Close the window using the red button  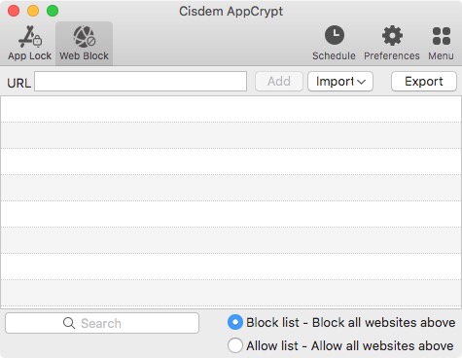pos(14,11)
